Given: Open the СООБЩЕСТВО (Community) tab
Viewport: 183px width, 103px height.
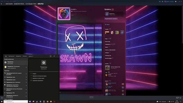Looking at the screenshot, I should 31,4.
